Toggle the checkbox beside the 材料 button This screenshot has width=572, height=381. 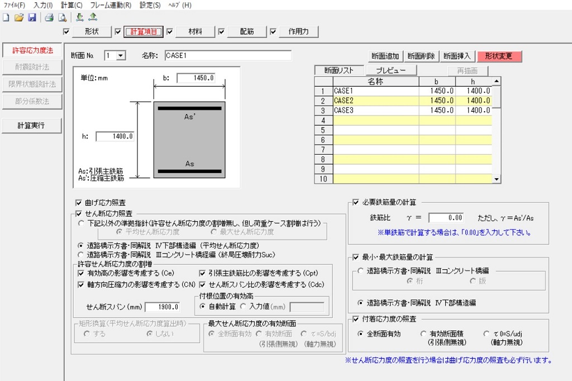click(170, 32)
